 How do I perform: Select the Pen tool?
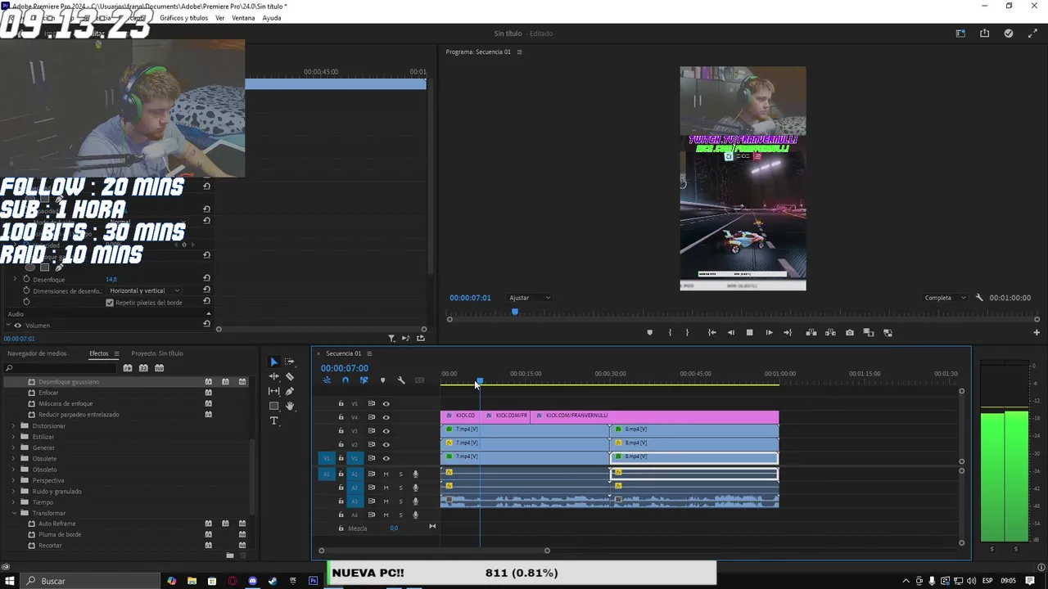[289, 391]
